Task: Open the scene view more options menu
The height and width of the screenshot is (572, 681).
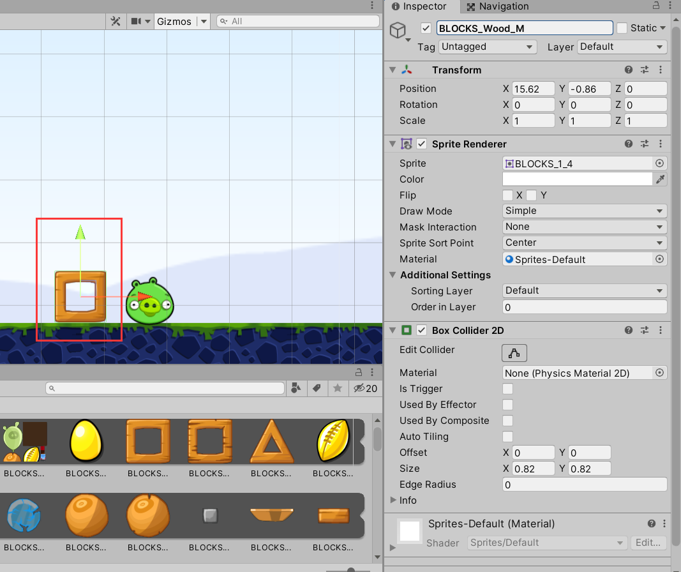Action: [372, 5]
